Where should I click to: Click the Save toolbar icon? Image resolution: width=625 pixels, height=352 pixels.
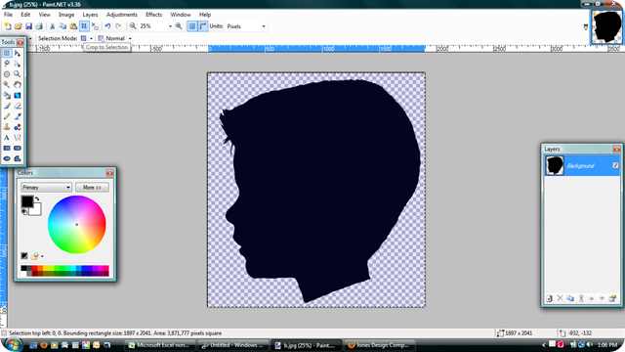(x=28, y=26)
